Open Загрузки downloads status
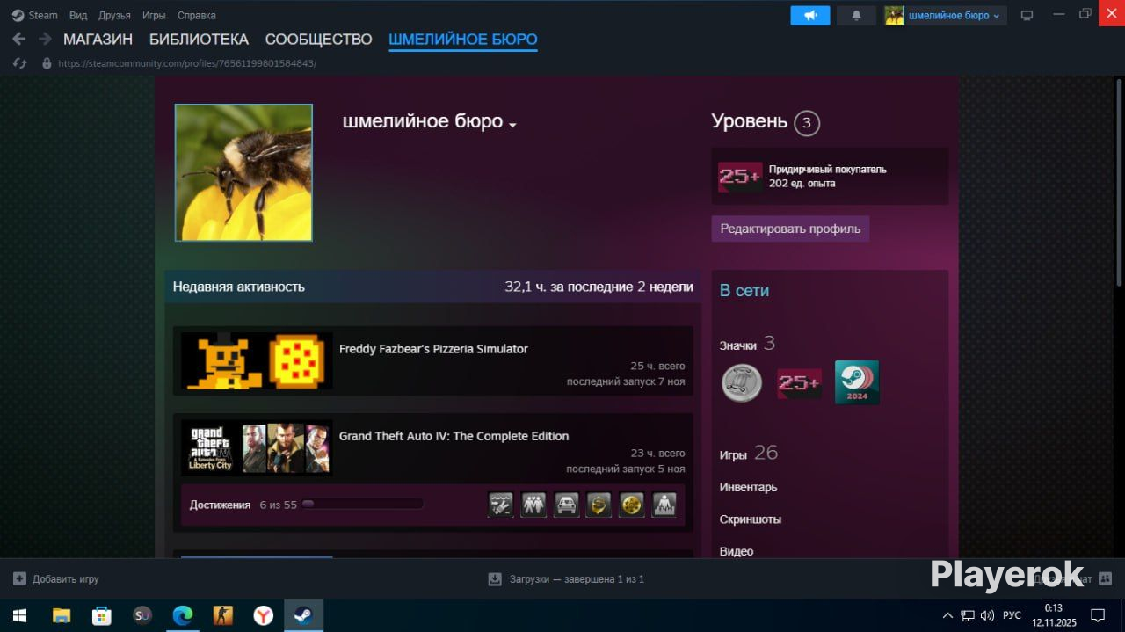The image size is (1125, 632). click(566, 579)
